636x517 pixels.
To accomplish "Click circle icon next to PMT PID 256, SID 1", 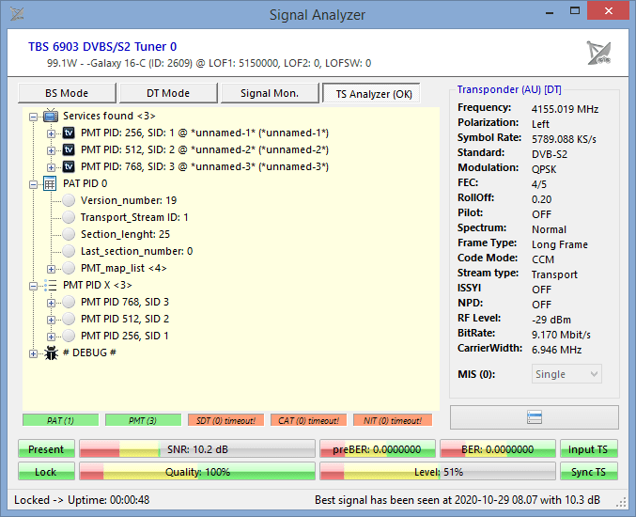I will pos(69,336).
